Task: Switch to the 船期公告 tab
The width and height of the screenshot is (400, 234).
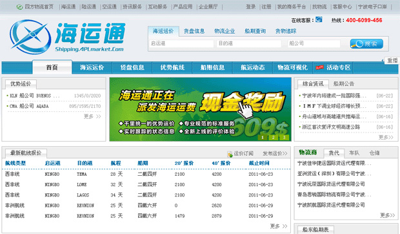Action: coord(344,84)
